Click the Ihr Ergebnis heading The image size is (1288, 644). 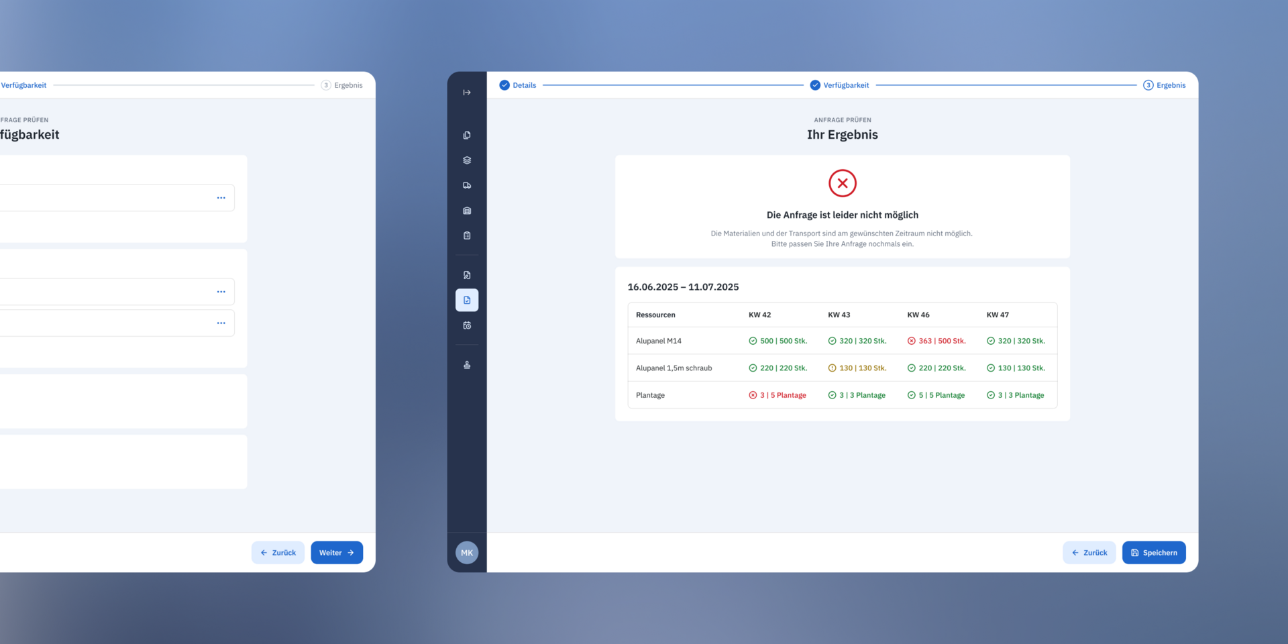[843, 135]
